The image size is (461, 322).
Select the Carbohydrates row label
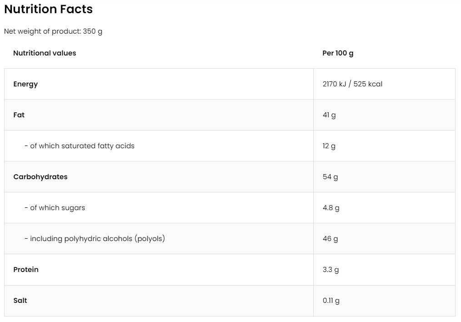40,177
